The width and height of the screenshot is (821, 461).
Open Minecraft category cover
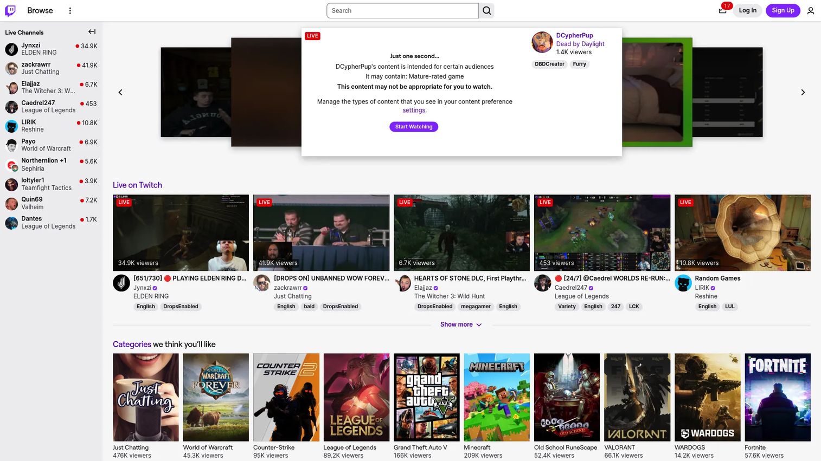pos(497,398)
